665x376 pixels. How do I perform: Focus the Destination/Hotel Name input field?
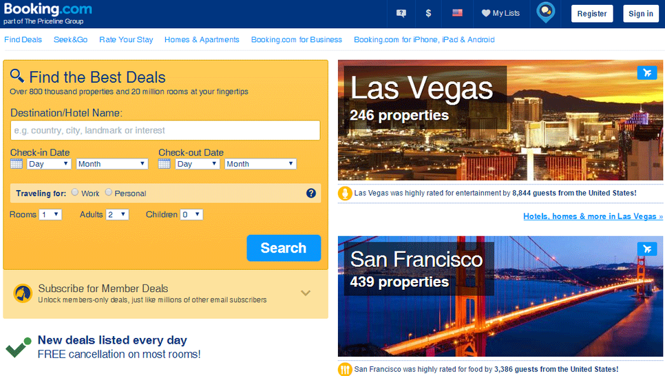pos(165,130)
